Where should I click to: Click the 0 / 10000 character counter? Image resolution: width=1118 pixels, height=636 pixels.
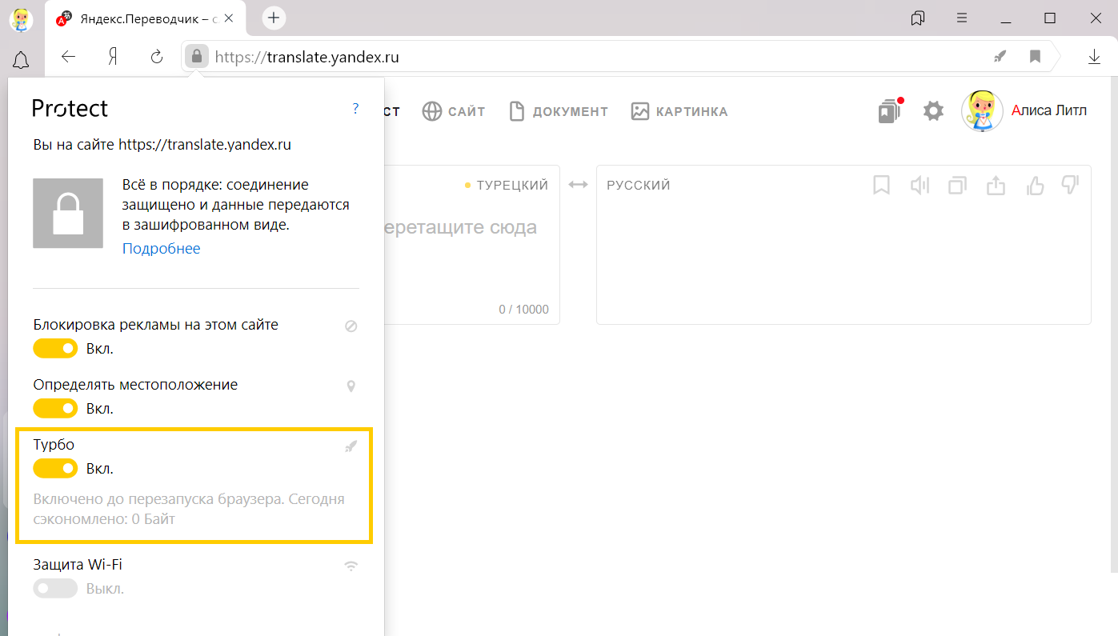pos(523,309)
